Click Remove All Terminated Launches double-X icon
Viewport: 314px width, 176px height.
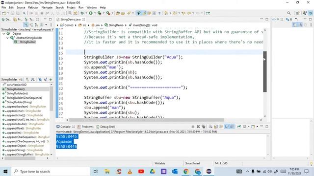204,127
